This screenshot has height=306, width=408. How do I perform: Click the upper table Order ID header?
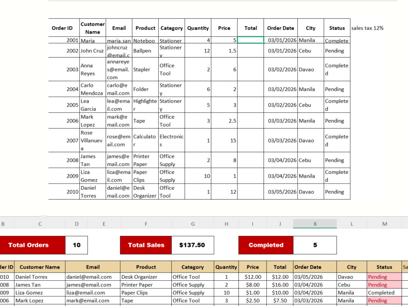coord(64,28)
